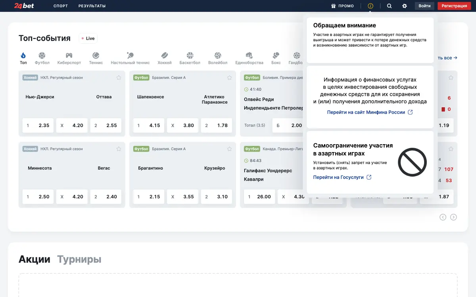The width and height of the screenshot is (476, 297).
Task: Bet on Оттава win at 2.55
Action: pyautogui.click(x=106, y=125)
